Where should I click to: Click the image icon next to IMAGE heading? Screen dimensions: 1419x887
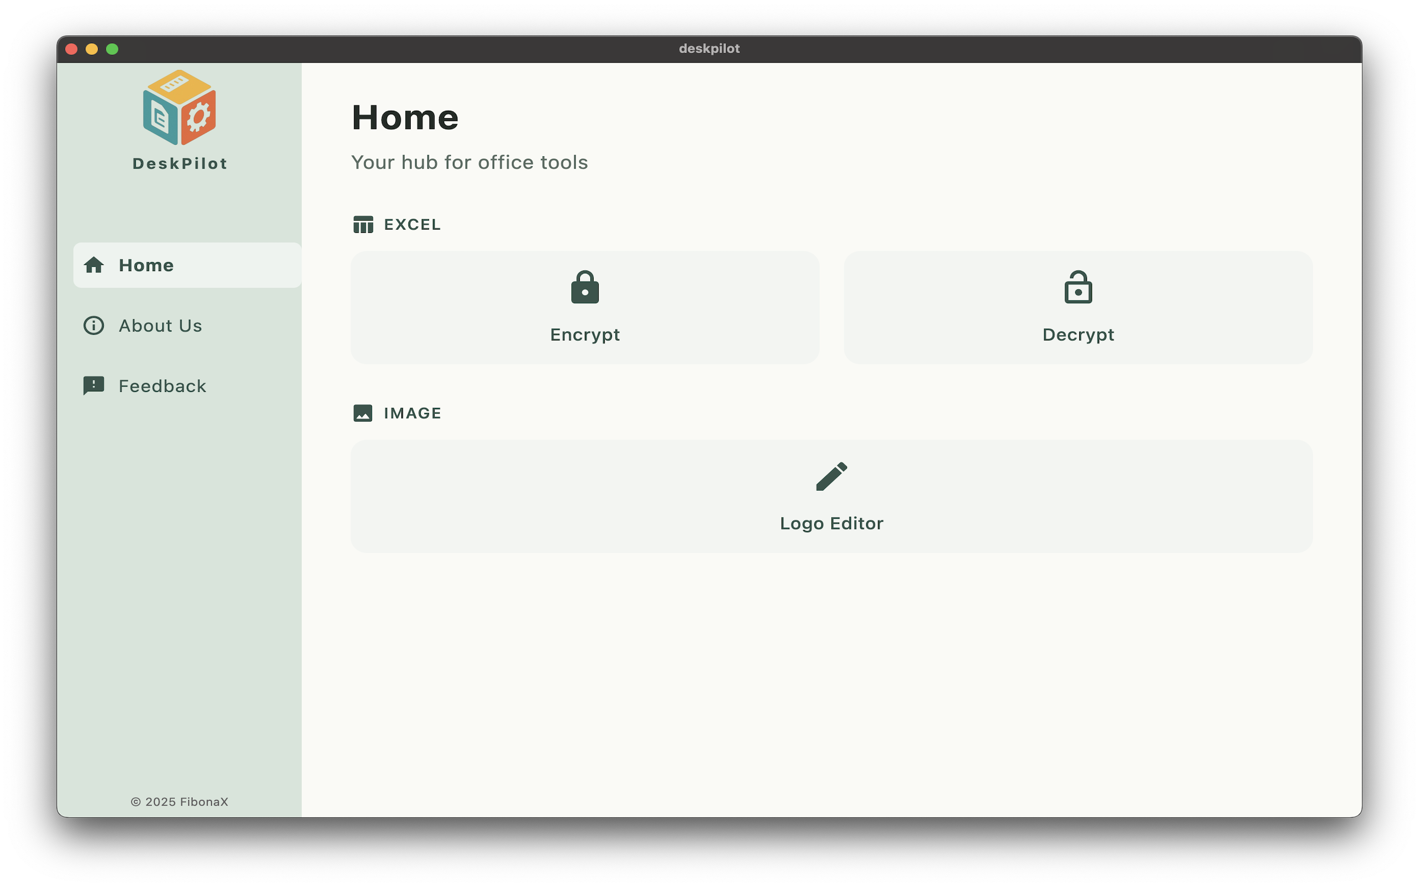pos(363,412)
